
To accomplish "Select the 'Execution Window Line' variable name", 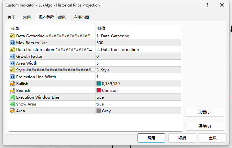I will (x=38, y=97).
